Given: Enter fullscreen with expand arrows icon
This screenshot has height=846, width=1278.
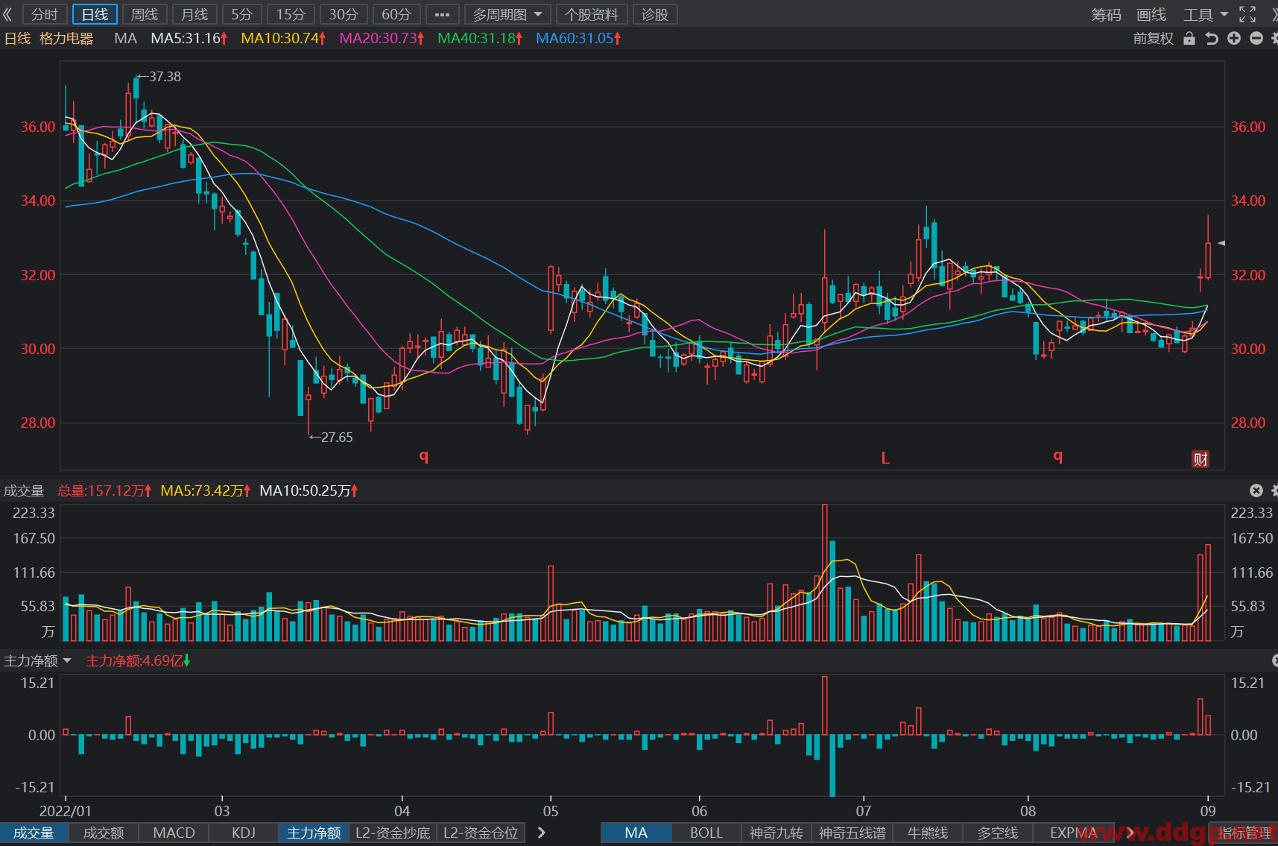Looking at the screenshot, I should [1247, 14].
